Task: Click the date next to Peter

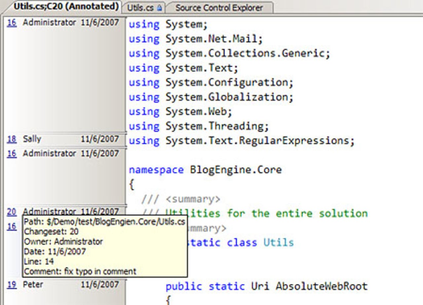Action: [99, 285]
